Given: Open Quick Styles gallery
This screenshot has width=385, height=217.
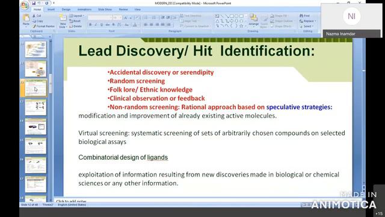Looking at the screenshot, I should point(264,22).
